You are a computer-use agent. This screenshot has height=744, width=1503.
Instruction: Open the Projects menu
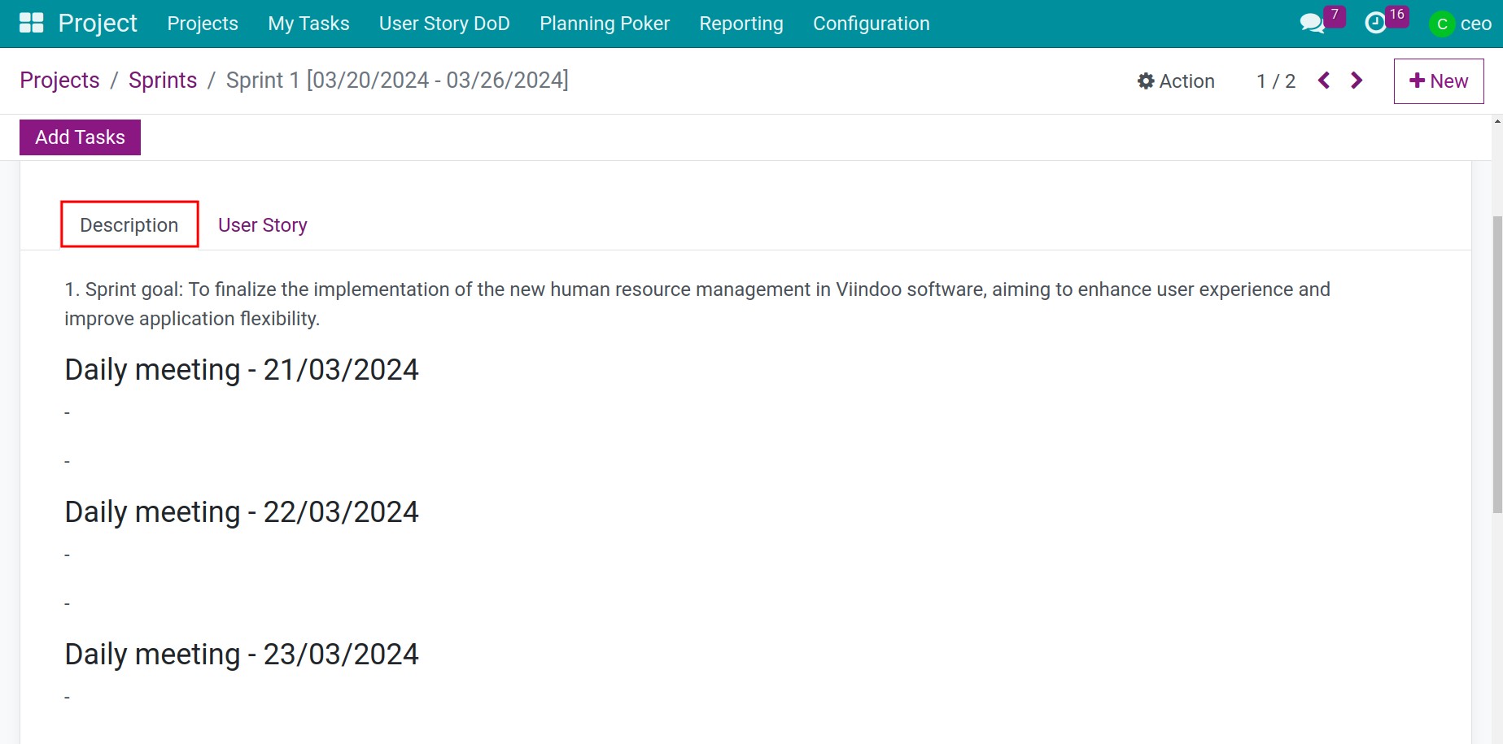pos(203,24)
